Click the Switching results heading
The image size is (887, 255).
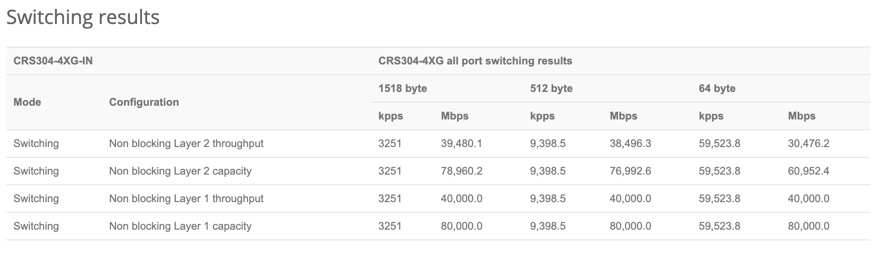[x=83, y=18]
